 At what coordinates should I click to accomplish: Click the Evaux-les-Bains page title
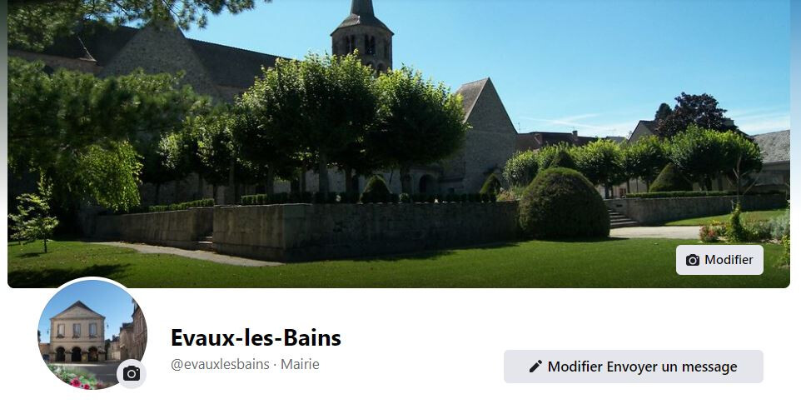click(x=256, y=337)
